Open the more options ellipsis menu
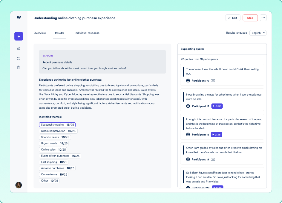The image size is (282, 203). point(263,18)
